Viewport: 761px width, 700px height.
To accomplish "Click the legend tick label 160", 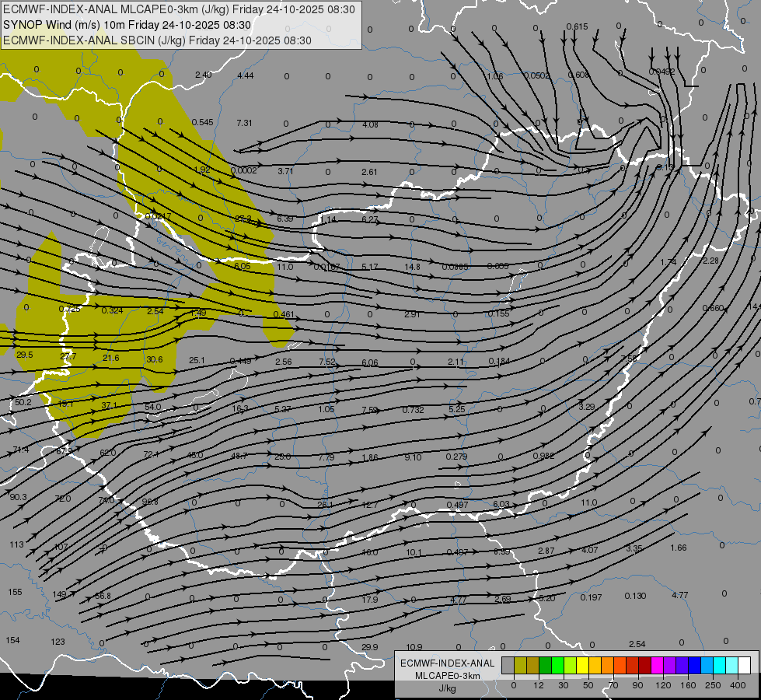I will (688, 685).
